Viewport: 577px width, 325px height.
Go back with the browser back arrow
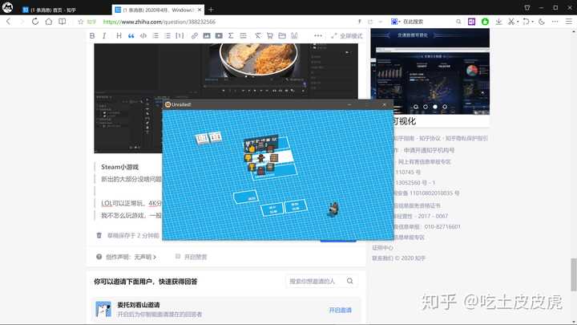(x=9, y=22)
